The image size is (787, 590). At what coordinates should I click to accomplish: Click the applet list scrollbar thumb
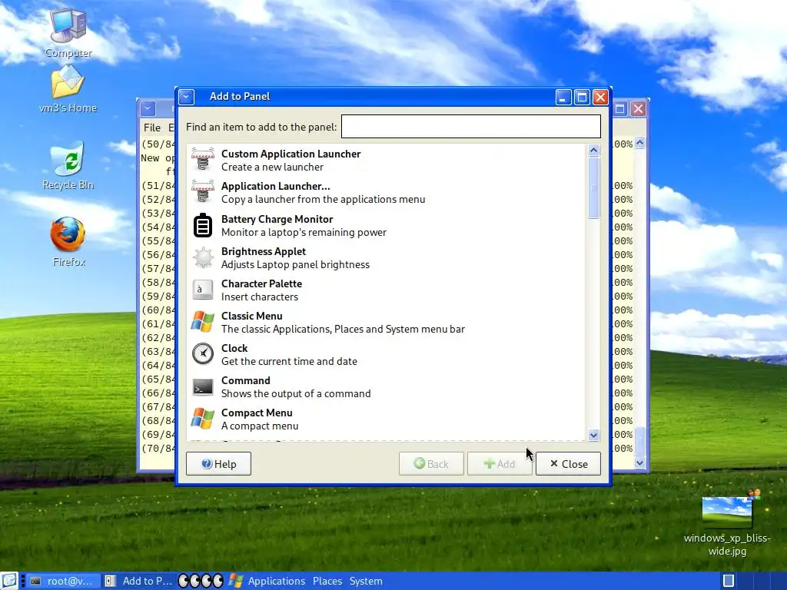594,187
